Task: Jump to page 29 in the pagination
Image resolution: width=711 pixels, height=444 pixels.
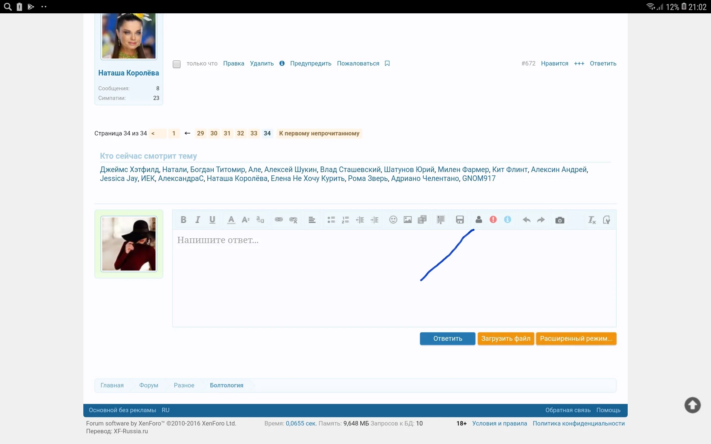Action: 200,133
